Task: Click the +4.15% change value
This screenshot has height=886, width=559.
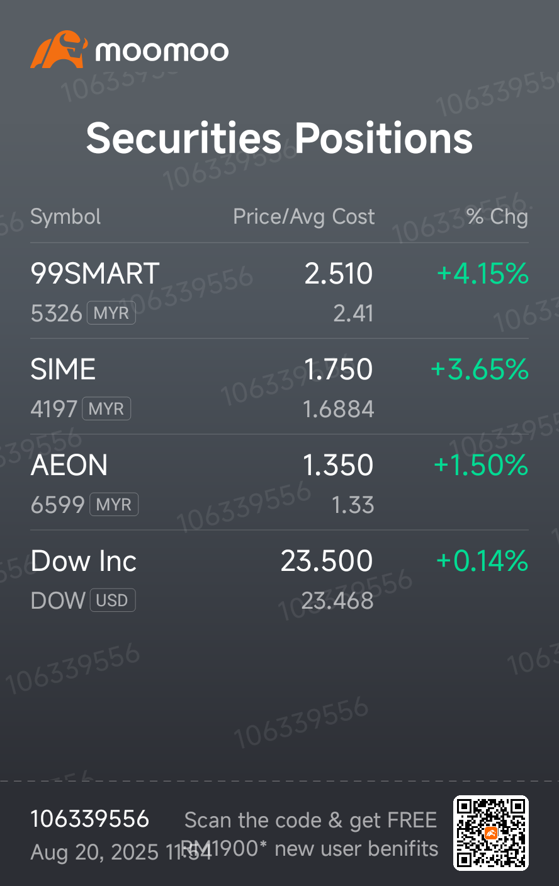Action: 483,273
